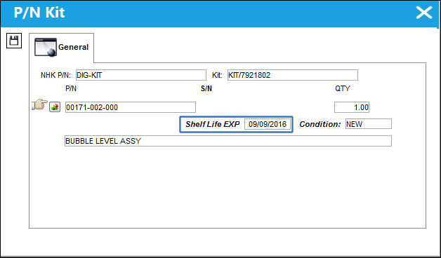Viewport: 441px width, 258px height.
Task: Click the BUBBLE LEVEL ASSY description field
Action: (228, 141)
